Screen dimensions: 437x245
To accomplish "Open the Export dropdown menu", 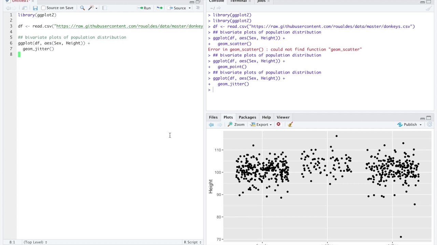I will pyautogui.click(x=261, y=125).
